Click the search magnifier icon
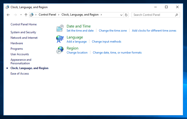 pos(177,15)
